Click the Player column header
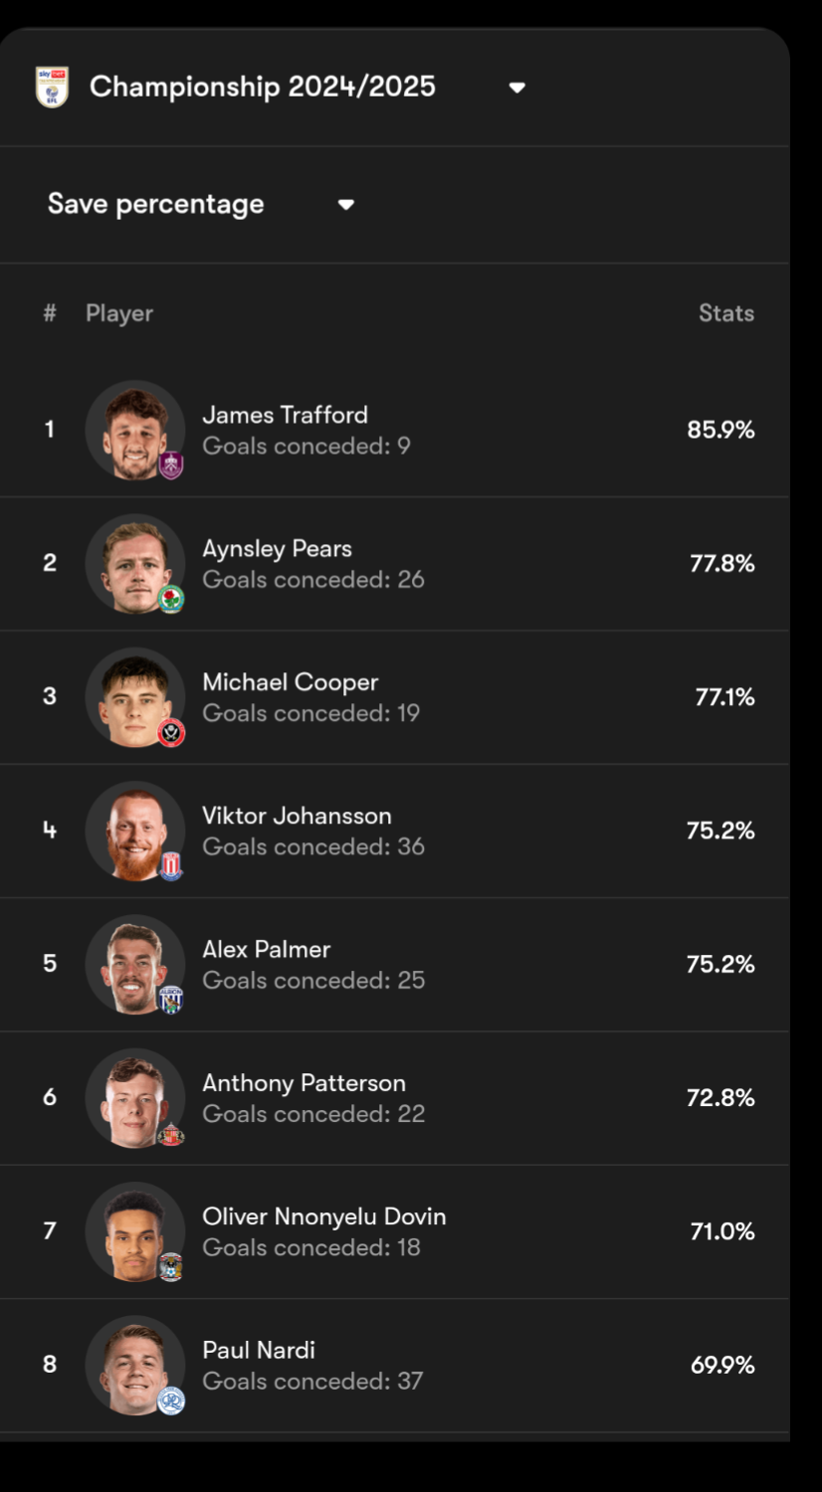 click(x=119, y=313)
